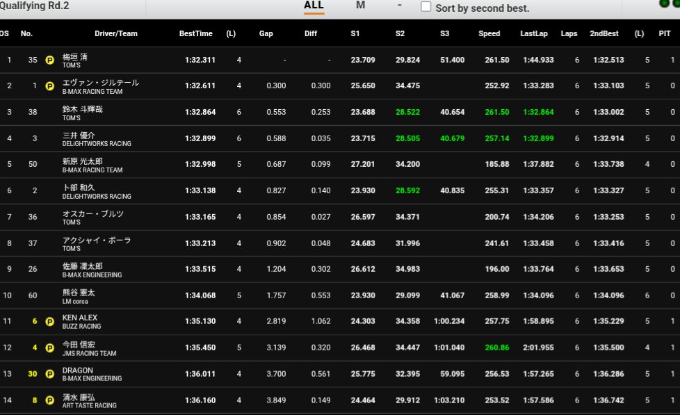The width and height of the screenshot is (680, 415).
Task: Click the Qualifying Rd.2 title
Action: pos(34,6)
